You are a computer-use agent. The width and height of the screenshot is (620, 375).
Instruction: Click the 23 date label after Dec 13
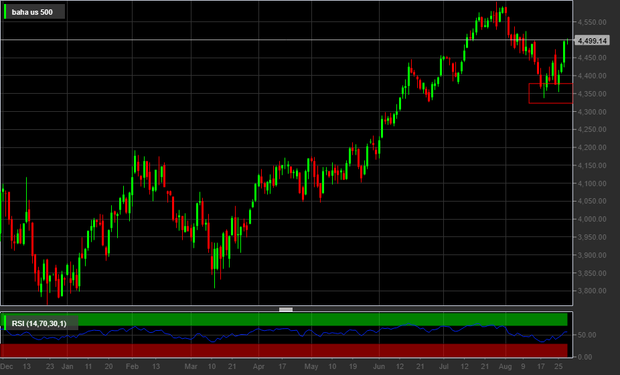pyautogui.click(x=50, y=367)
